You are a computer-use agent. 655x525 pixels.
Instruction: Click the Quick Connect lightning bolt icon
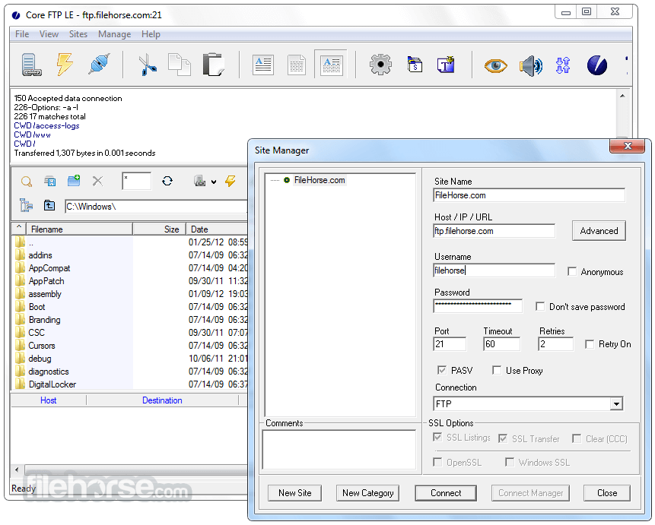tap(65, 65)
